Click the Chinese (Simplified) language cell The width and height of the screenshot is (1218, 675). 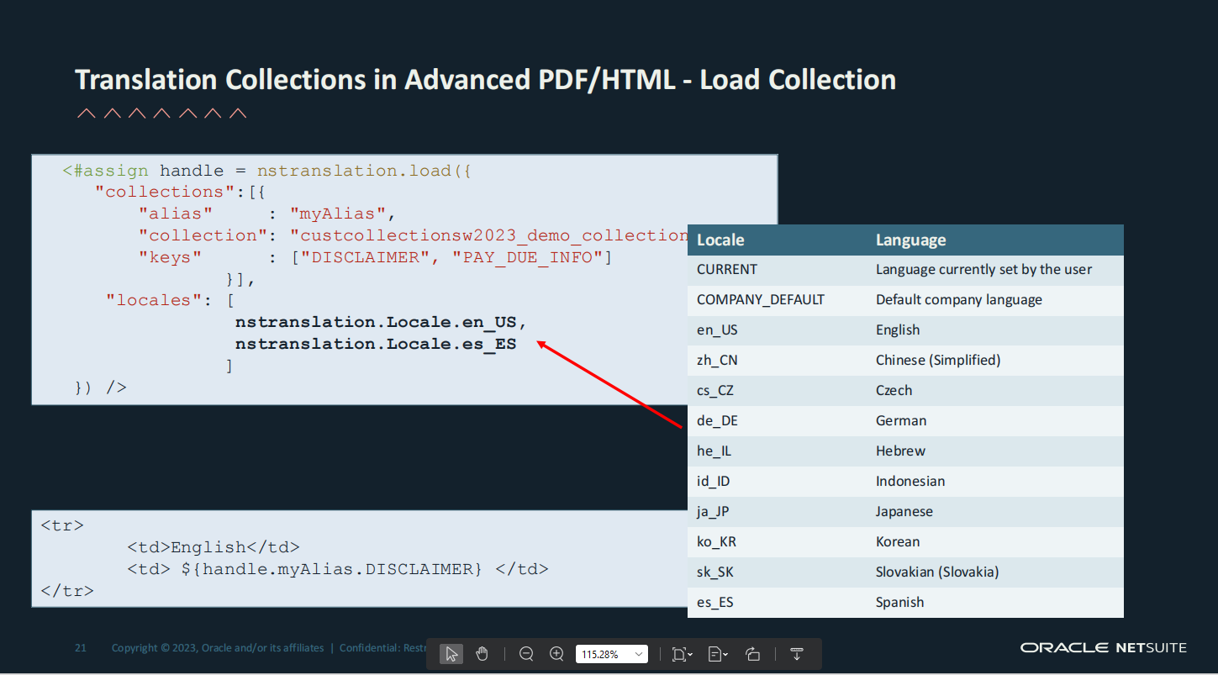[937, 360]
